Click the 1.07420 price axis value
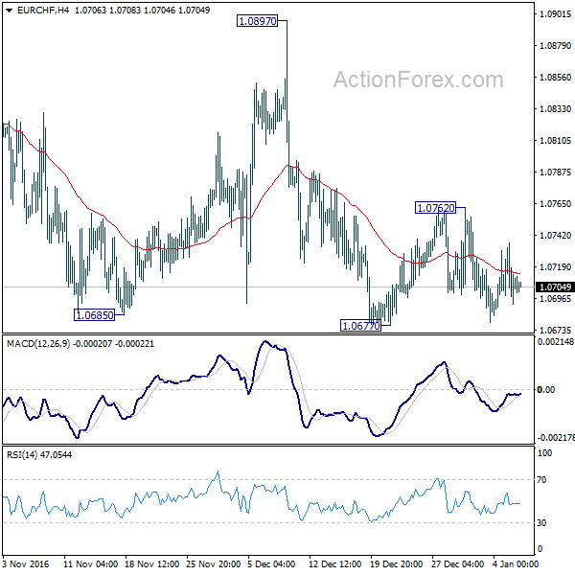575x575 pixels. click(x=555, y=235)
